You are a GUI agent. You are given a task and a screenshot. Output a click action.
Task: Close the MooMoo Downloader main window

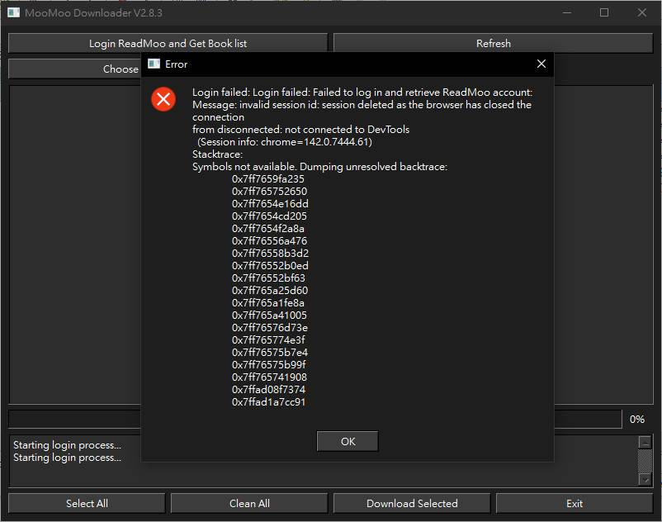pyautogui.click(x=642, y=12)
